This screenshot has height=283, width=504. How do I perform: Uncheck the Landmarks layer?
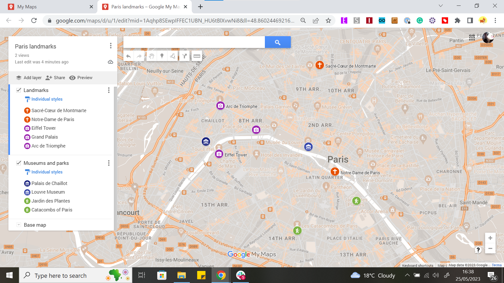[x=19, y=90]
